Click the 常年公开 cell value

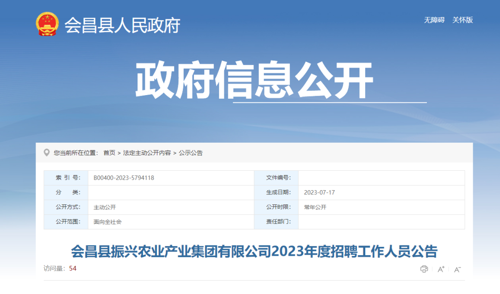click(315, 207)
